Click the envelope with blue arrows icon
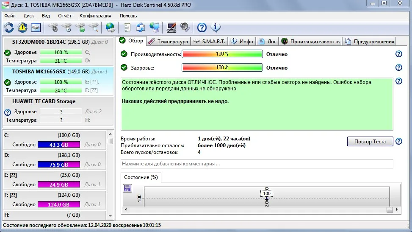This screenshot has width=412, height=232. point(141,28)
